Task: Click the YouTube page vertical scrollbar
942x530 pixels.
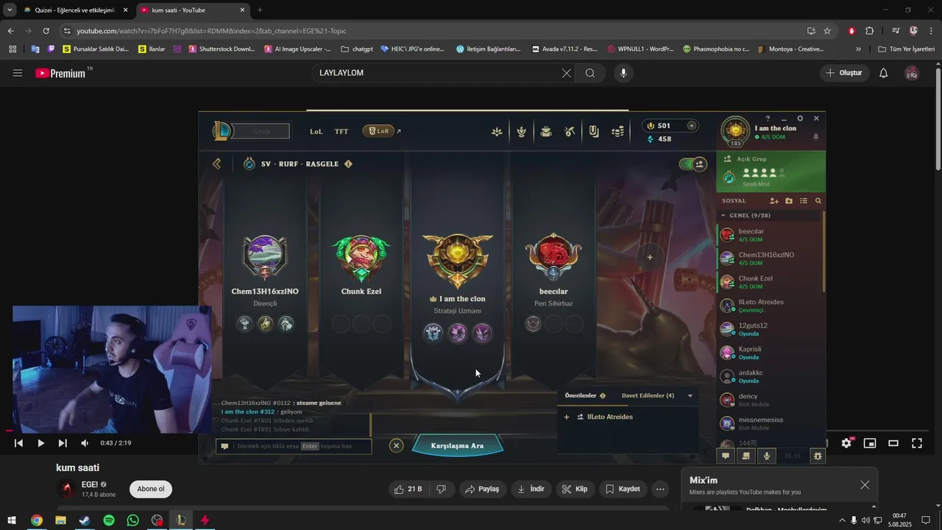Action: (x=938, y=118)
